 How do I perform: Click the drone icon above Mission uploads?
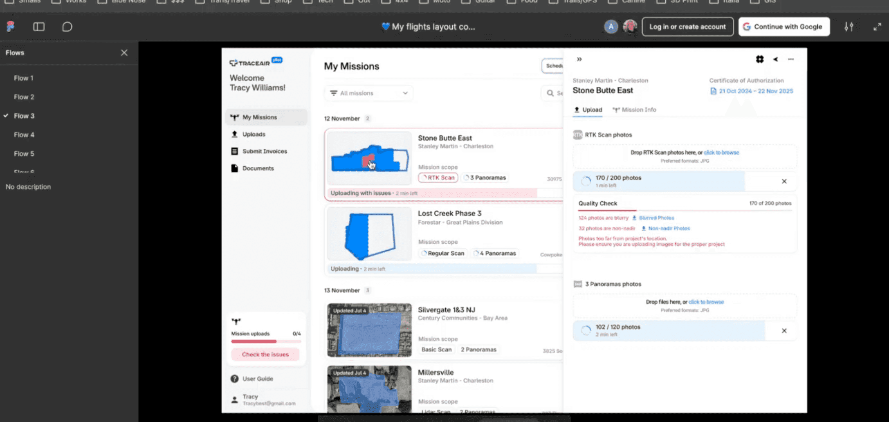pos(236,321)
